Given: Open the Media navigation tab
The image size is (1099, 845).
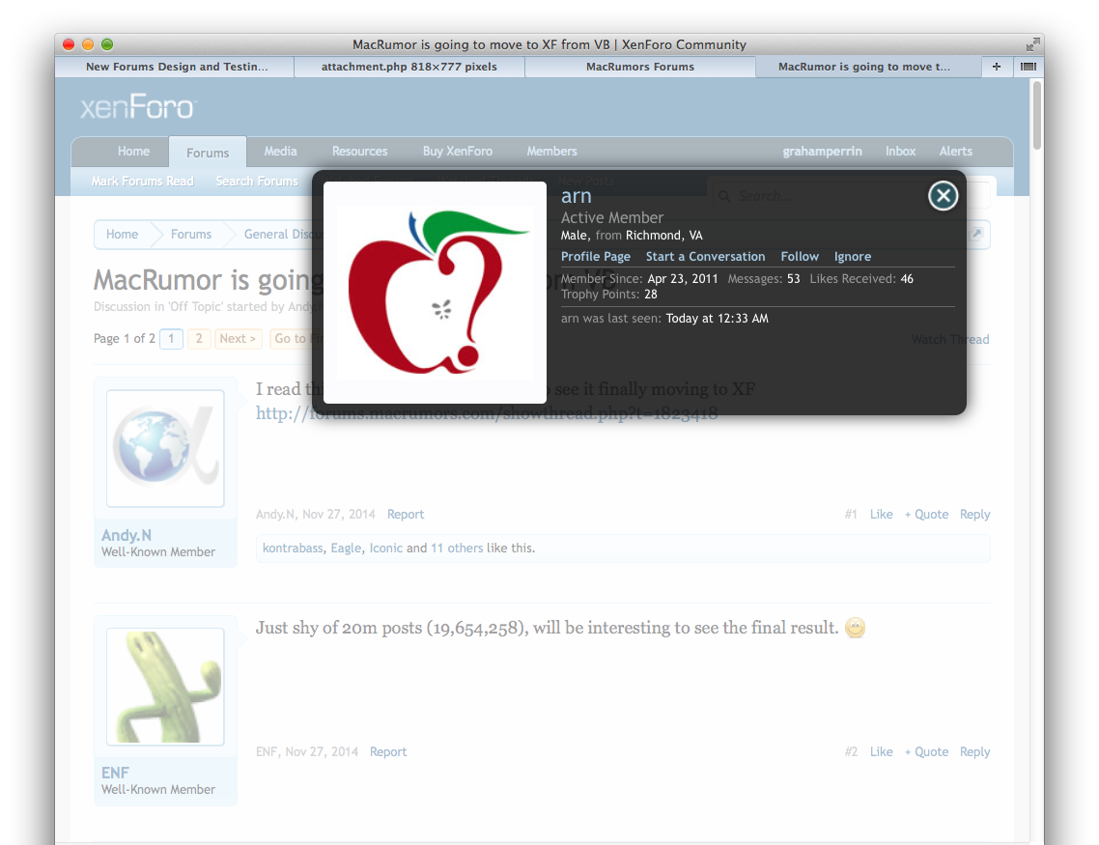Looking at the screenshot, I should (x=280, y=152).
